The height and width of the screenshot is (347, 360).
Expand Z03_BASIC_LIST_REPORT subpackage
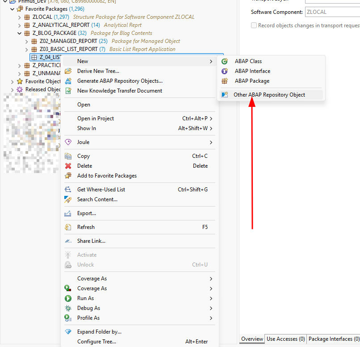tap(27, 49)
